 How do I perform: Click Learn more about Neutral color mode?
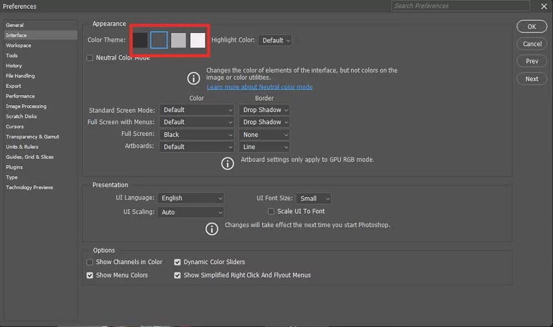[x=259, y=86]
